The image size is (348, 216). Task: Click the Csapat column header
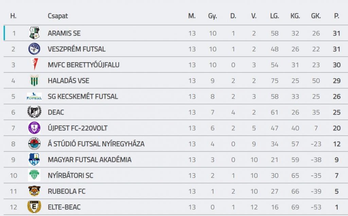(x=58, y=16)
